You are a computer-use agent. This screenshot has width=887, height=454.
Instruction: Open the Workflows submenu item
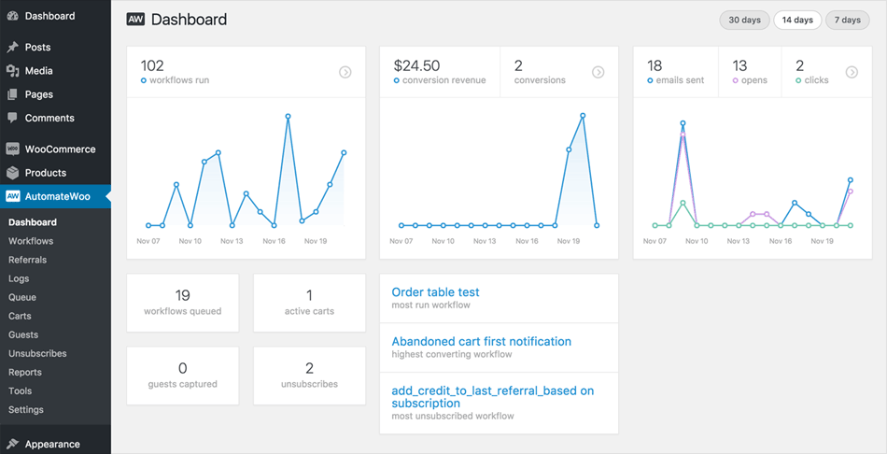pyautogui.click(x=31, y=241)
